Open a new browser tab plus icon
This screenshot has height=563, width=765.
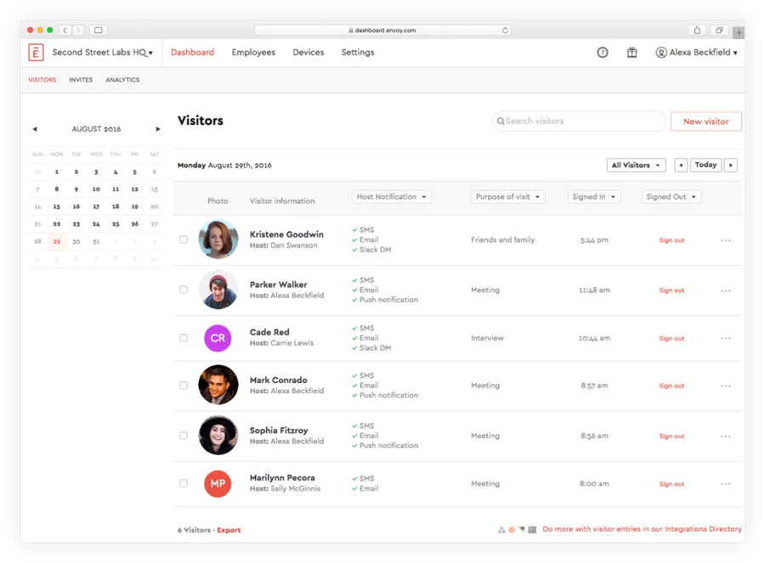(739, 32)
